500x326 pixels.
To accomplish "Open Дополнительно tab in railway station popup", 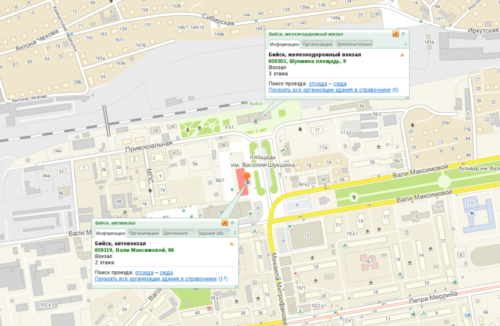I will [354, 44].
